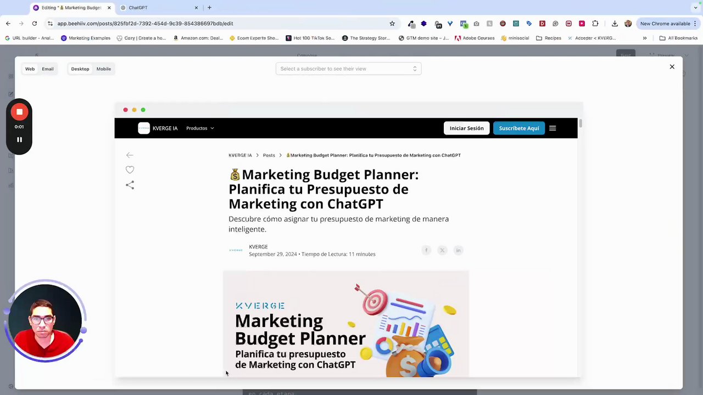Stop the screen recording with the red button
This screenshot has height=395, width=703.
tap(19, 112)
